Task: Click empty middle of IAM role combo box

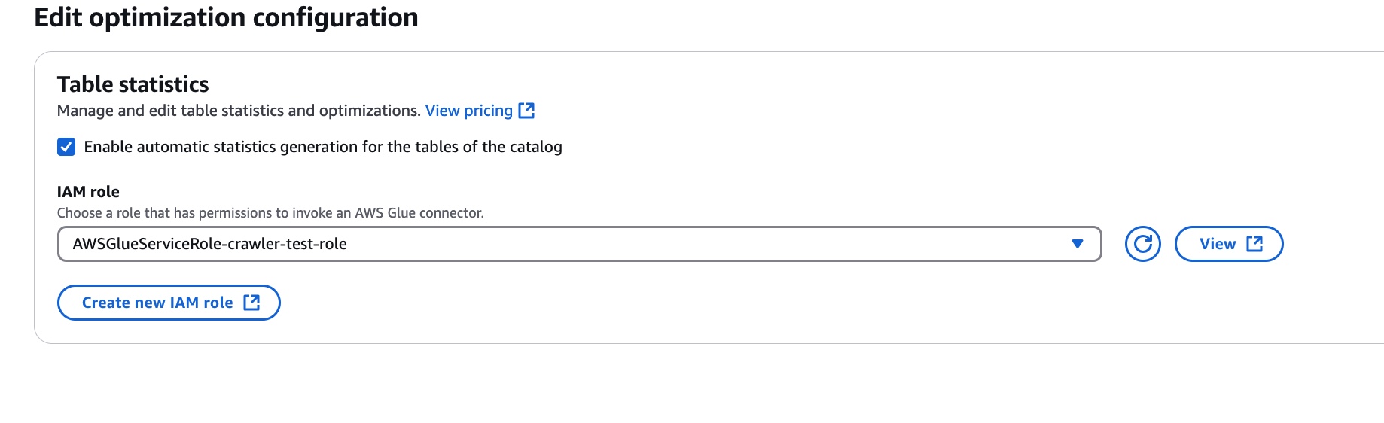Action: click(678, 244)
